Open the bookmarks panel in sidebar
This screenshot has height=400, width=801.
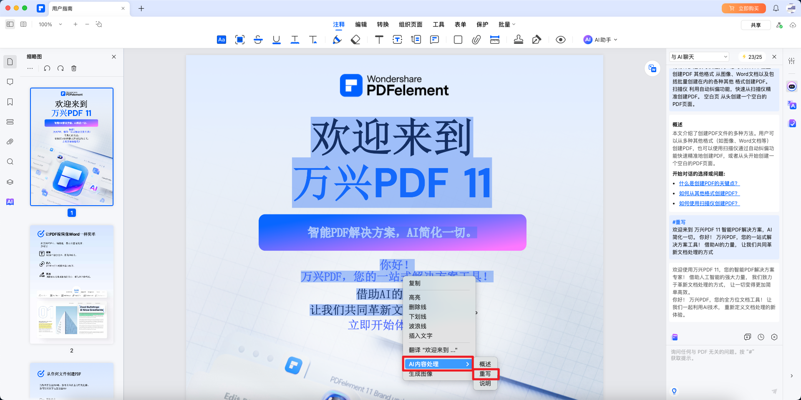[x=10, y=102]
